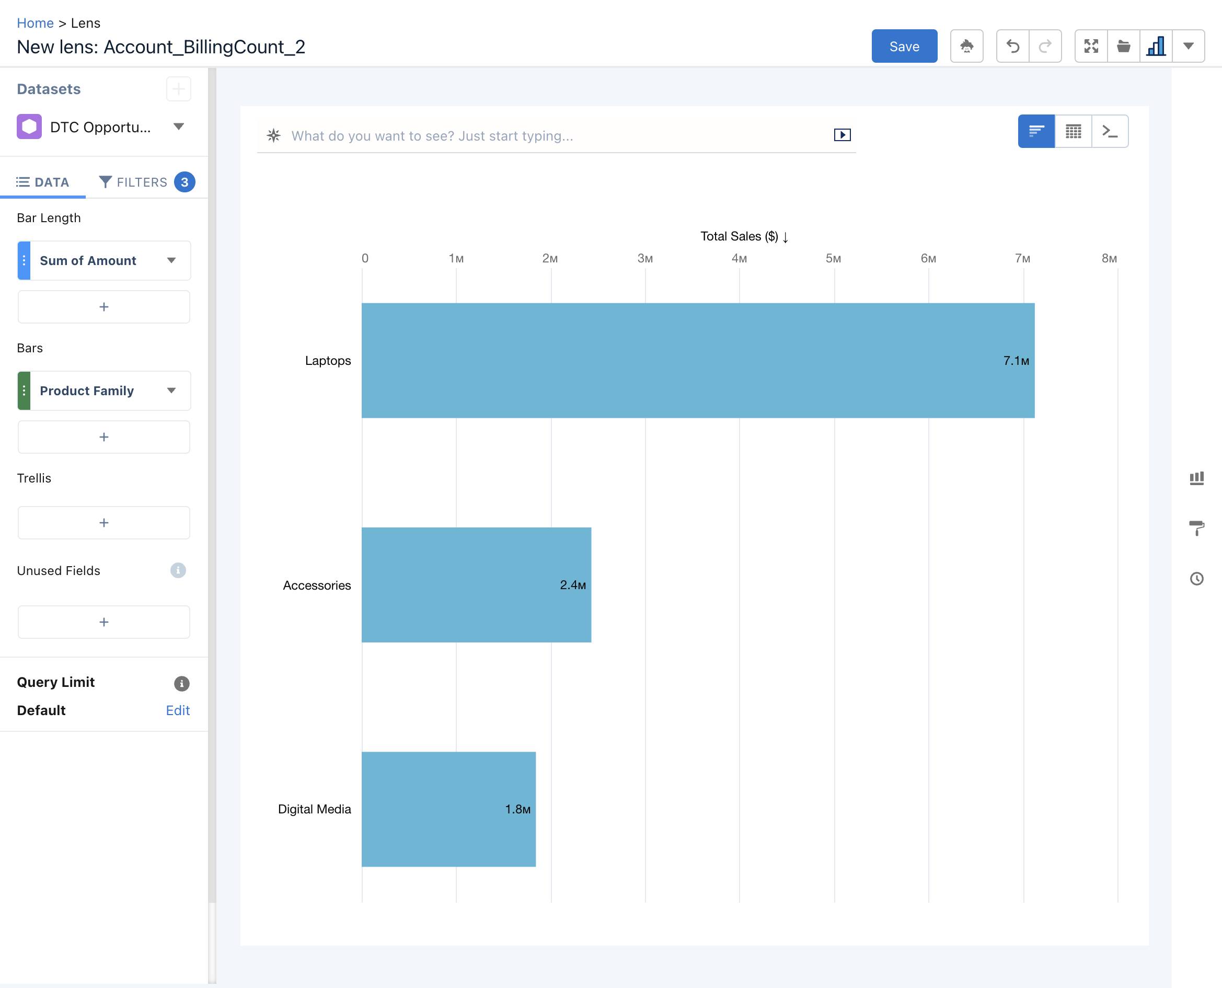This screenshot has width=1222, height=988.
Task: Expand the DTC Opportunity dataset dropdown
Action: (178, 127)
